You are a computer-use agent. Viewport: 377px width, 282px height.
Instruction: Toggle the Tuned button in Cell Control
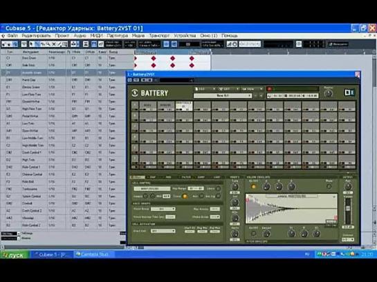pos(185,197)
